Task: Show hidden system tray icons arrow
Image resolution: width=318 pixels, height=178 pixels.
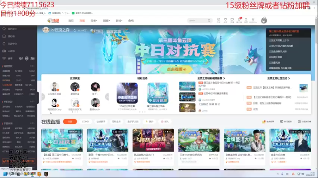Action: pos(277,174)
